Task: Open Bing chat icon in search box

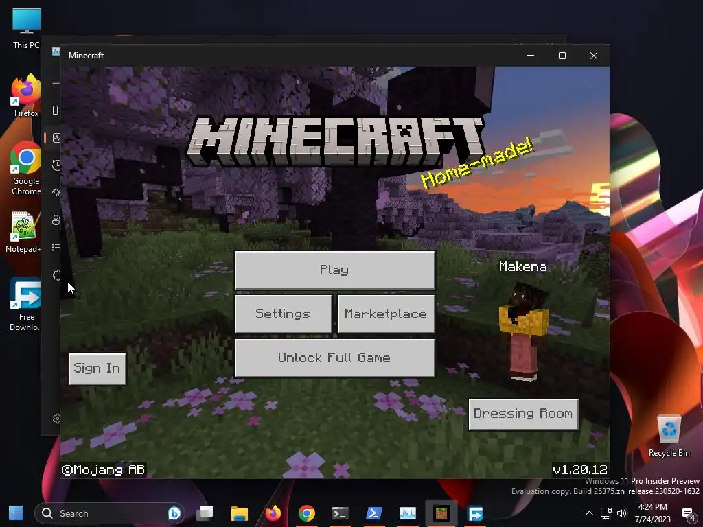Action: 174,513
